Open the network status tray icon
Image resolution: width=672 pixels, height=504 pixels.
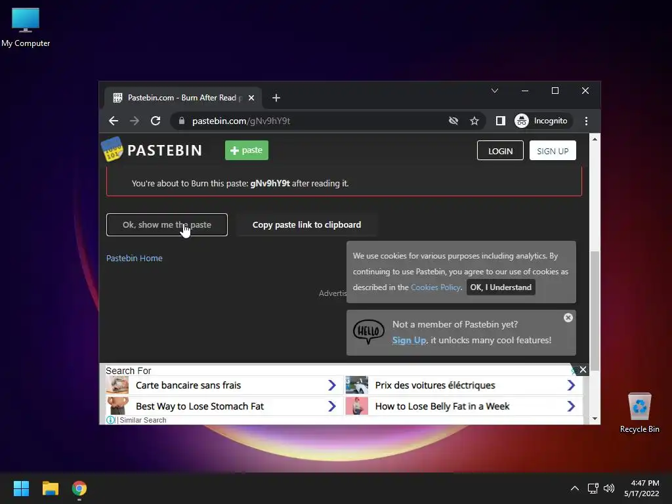pyautogui.click(x=593, y=488)
